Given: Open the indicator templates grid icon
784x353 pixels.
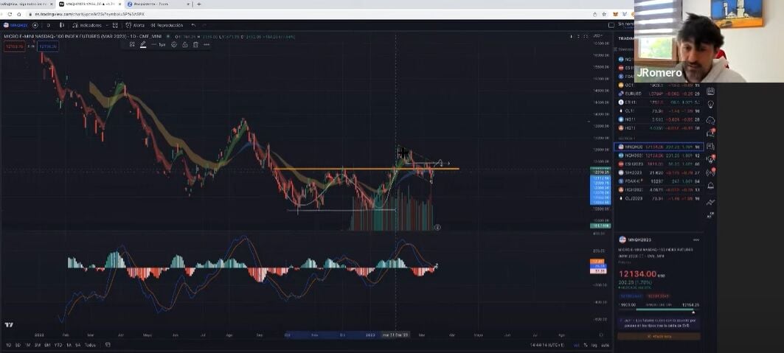Looking at the screenshot, I should click(x=115, y=25).
